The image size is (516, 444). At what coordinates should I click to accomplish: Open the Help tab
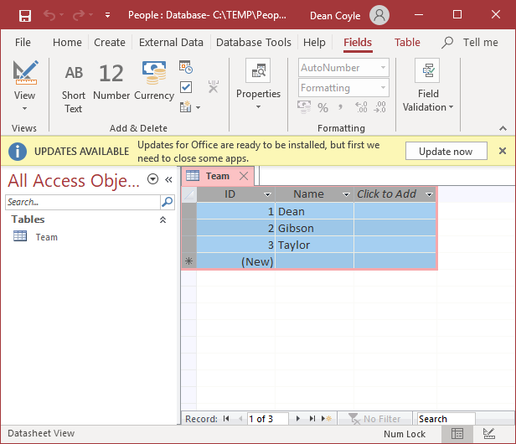[x=314, y=43]
